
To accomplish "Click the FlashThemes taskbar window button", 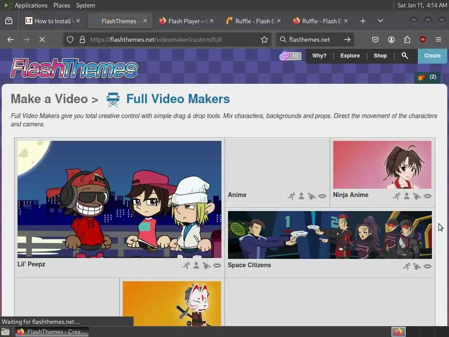I will coord(52,332).
